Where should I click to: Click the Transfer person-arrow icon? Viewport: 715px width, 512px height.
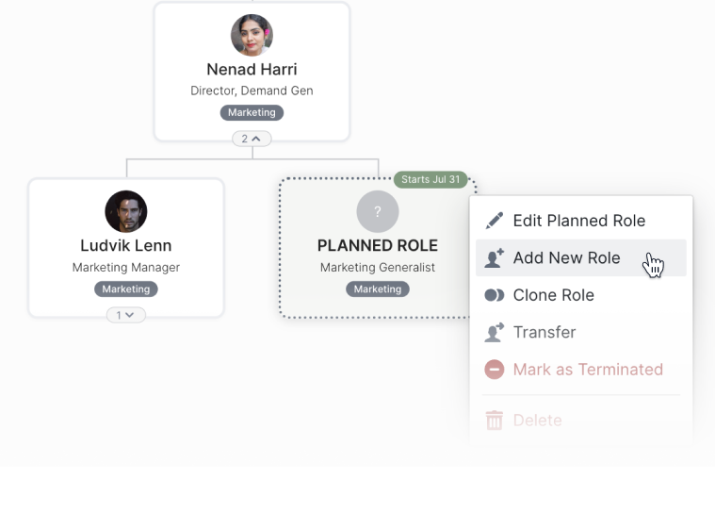495,332
